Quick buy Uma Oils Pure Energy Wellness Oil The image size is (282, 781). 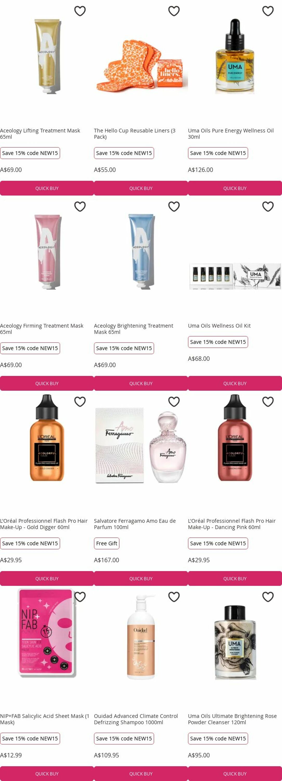235,188
